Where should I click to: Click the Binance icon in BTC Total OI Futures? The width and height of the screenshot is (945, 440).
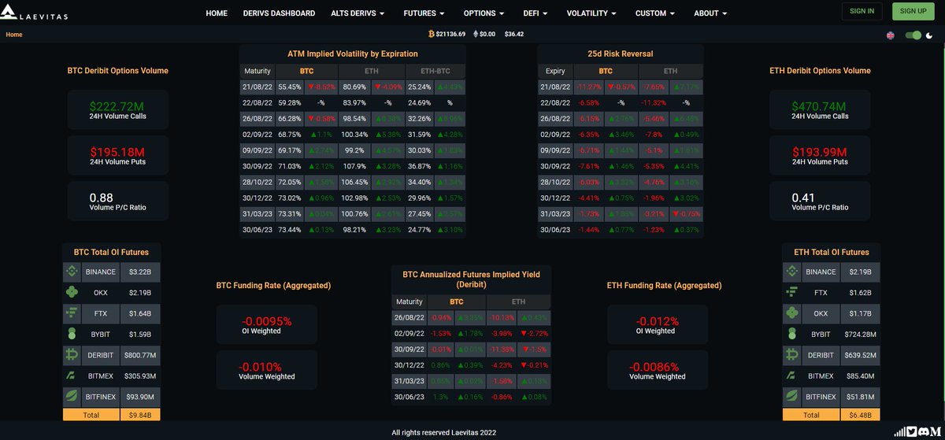(72, 272)
